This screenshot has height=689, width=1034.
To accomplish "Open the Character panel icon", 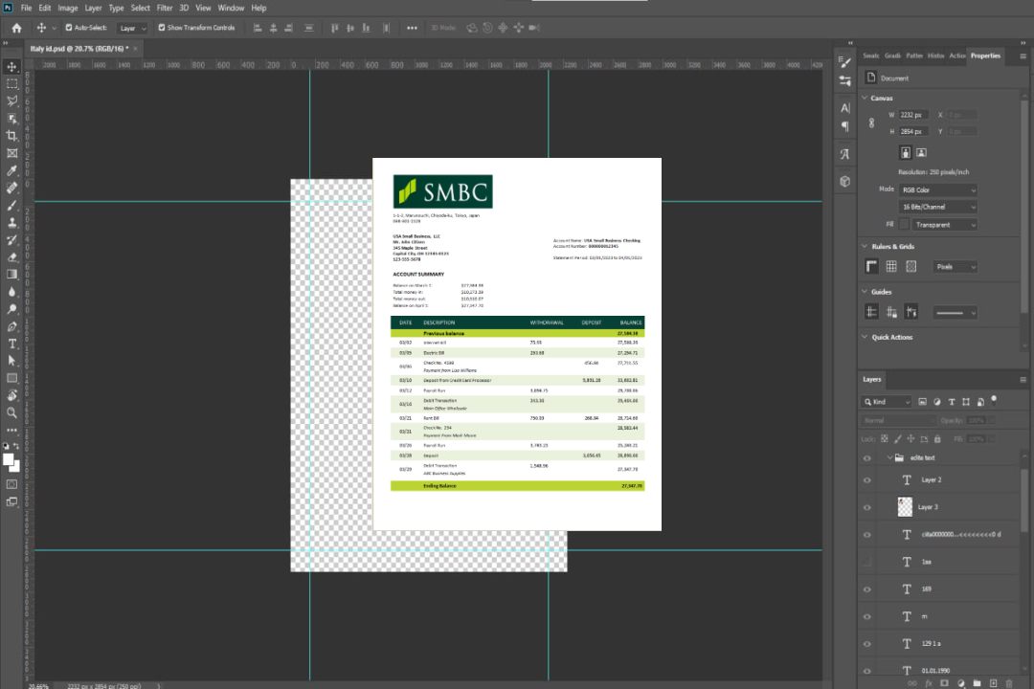I will [844, 107].
